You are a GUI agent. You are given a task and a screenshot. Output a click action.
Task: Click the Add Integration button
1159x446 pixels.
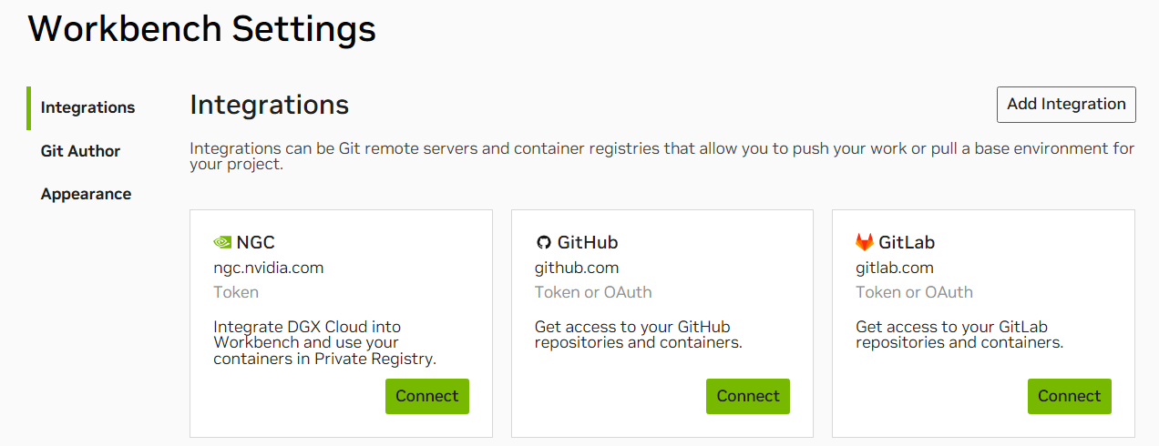point(1066,104)
